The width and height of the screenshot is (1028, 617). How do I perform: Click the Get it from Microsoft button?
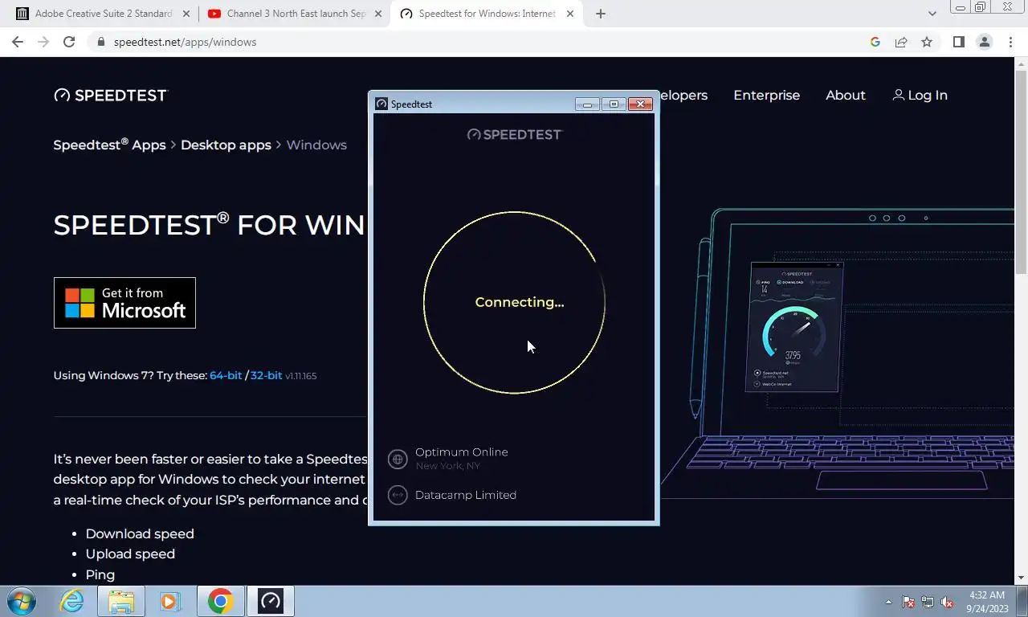[124, 303]
